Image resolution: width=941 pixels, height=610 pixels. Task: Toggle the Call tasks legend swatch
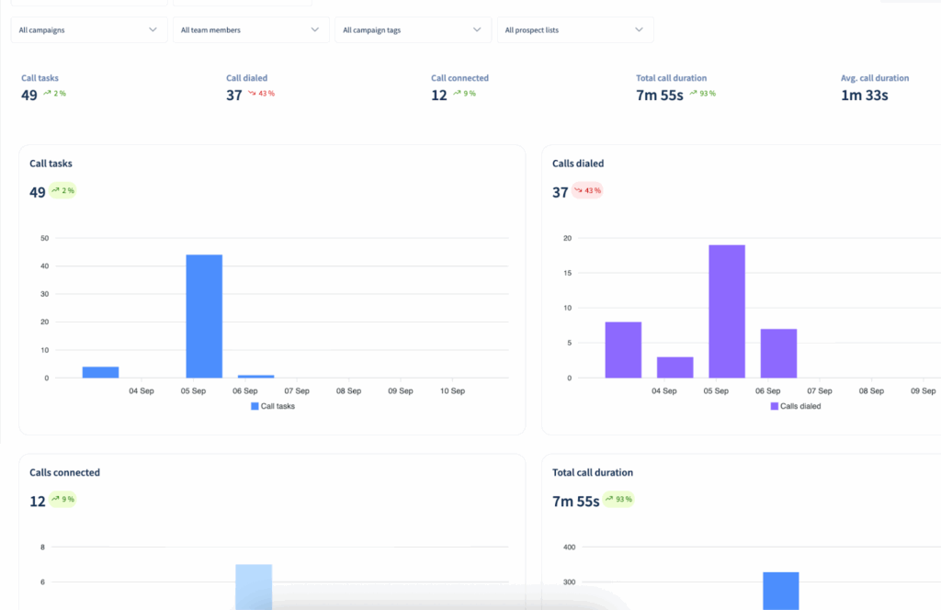pos(255,406)
